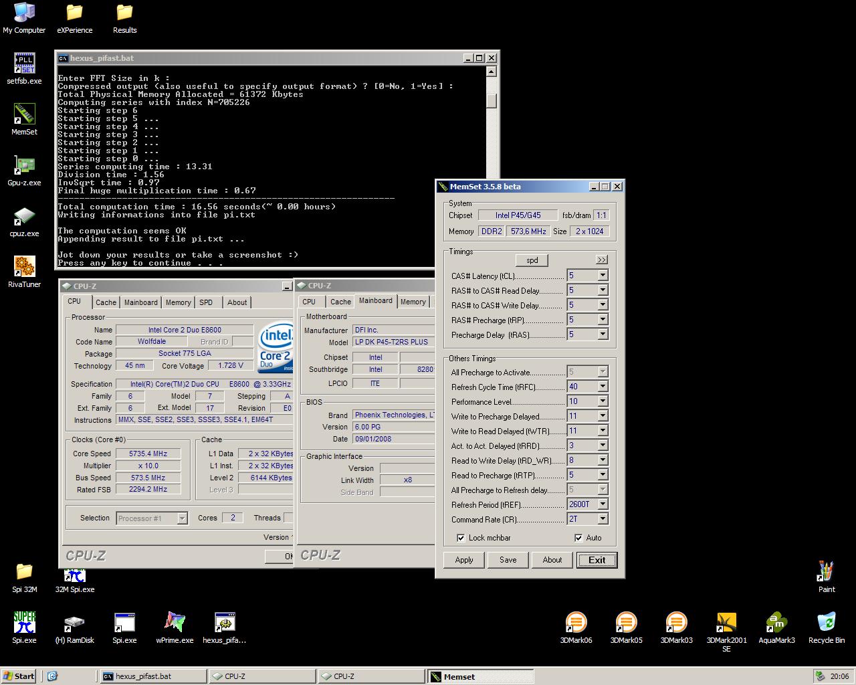Launch hexus_pifa... batch shortcut icon
The width and height of the screenshot is (856, 685).
pos(225,628)
